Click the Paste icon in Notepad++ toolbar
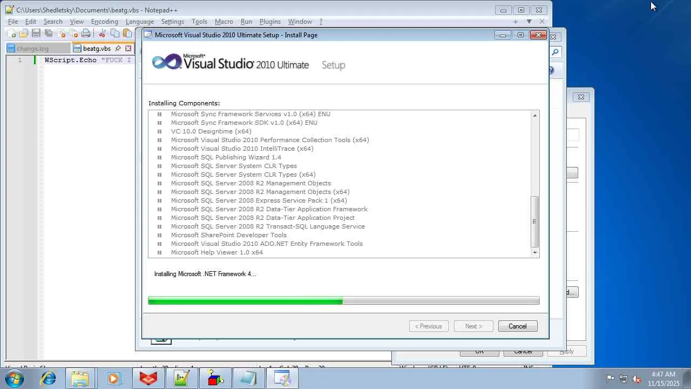Viewport: 691px width, 389px height. [127, 33]
